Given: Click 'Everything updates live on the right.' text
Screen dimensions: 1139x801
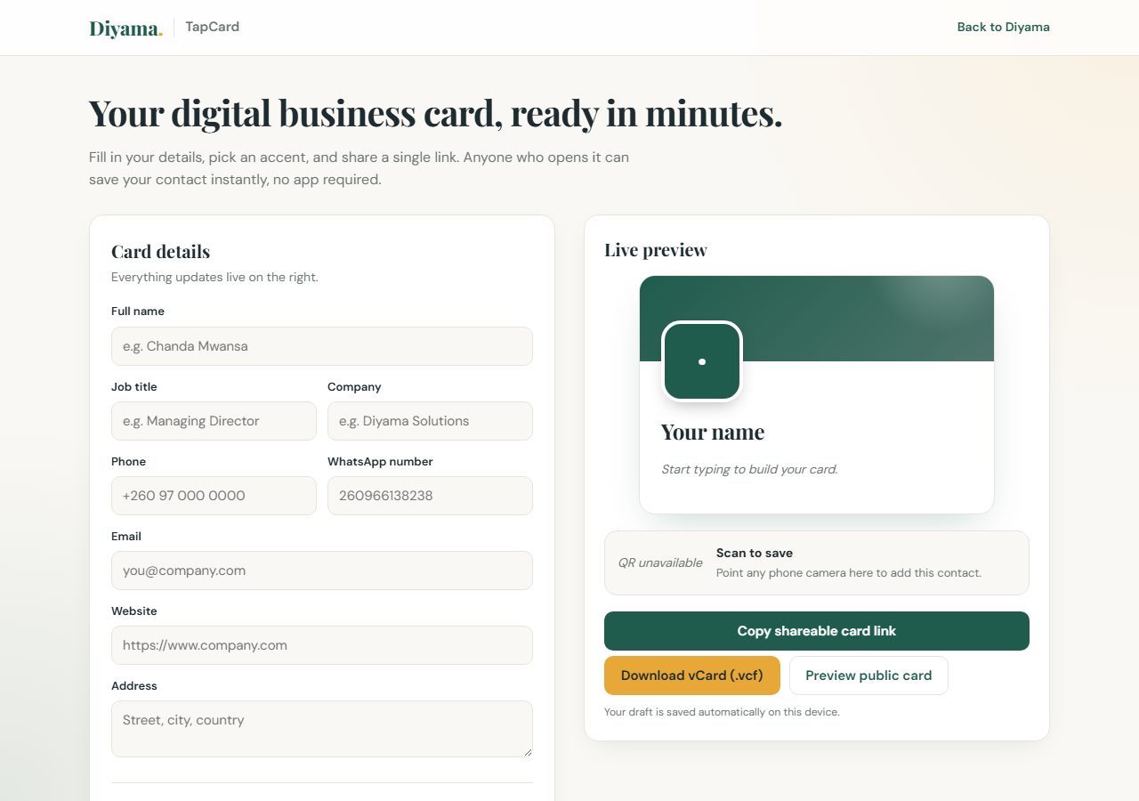Looking at the screenshot, I should (214, 277).
